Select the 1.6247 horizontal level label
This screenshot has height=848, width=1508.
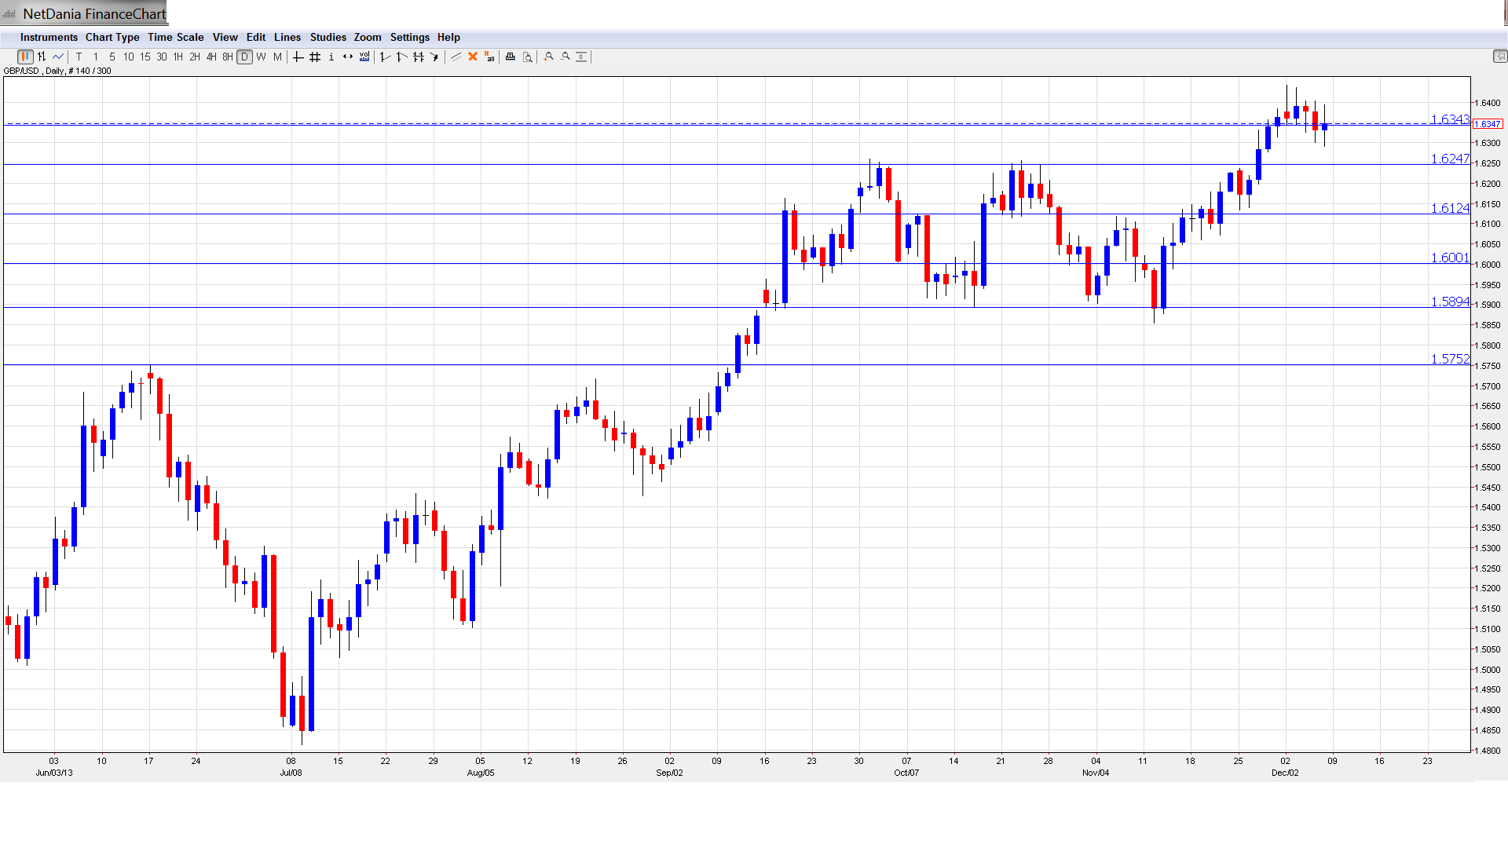(x=1450, y=159)
